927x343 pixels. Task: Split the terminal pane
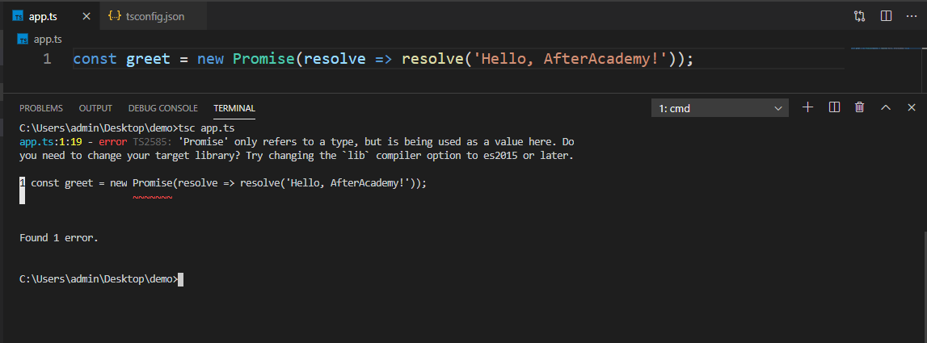pos(835,107)
